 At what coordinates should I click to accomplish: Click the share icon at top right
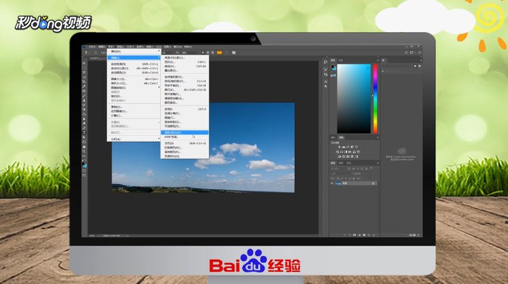click(420, 53)
